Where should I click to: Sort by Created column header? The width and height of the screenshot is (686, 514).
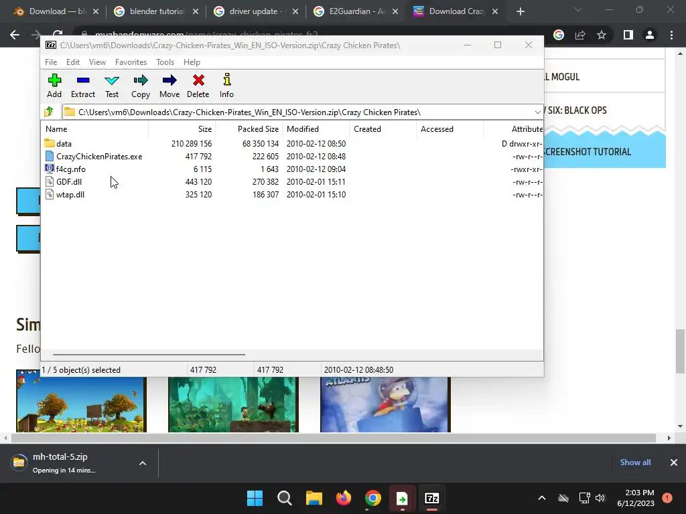[x=383, y=129]
